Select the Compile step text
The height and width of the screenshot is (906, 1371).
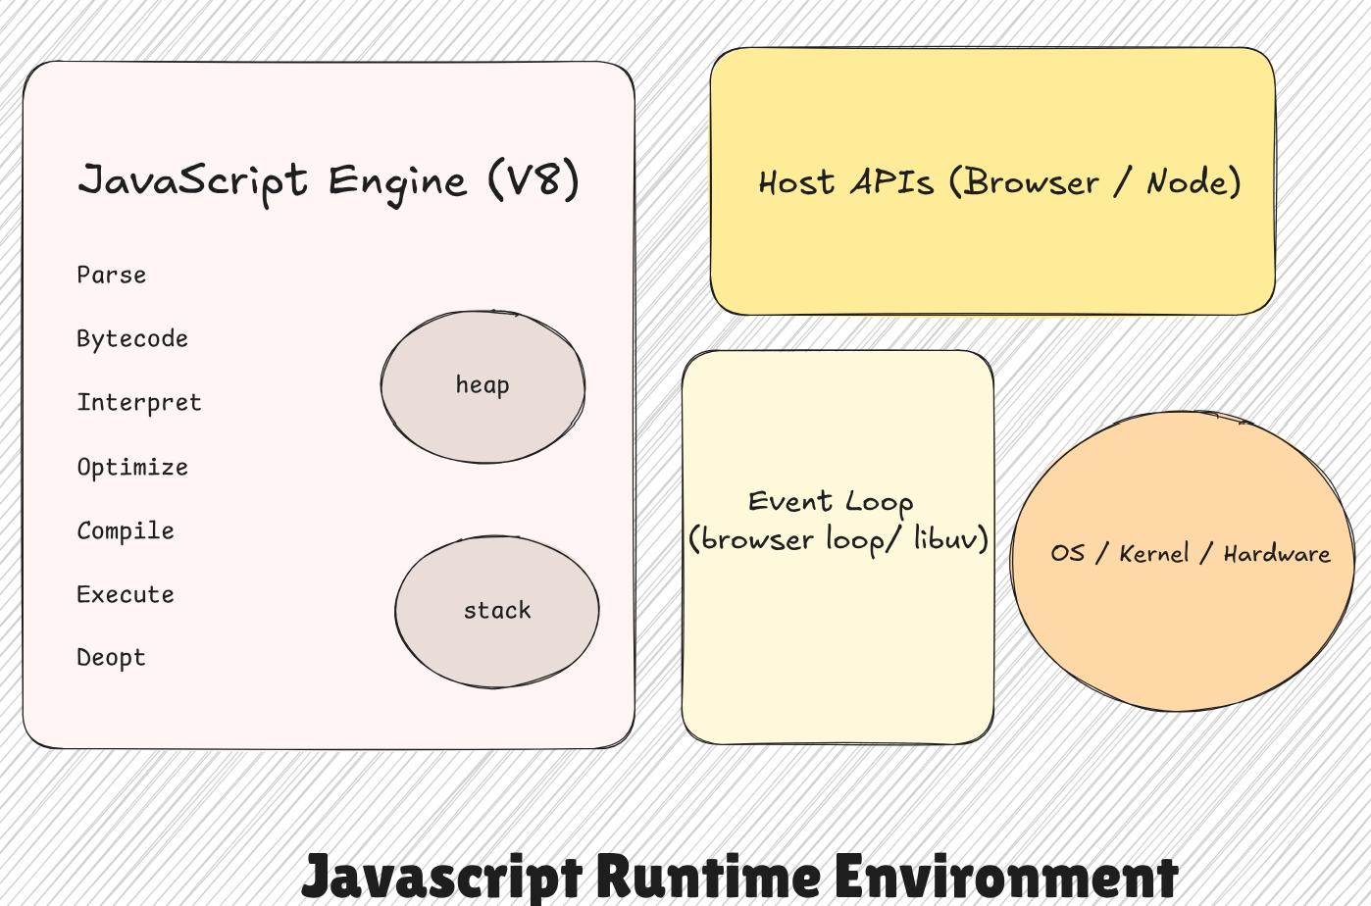(126, 531)
